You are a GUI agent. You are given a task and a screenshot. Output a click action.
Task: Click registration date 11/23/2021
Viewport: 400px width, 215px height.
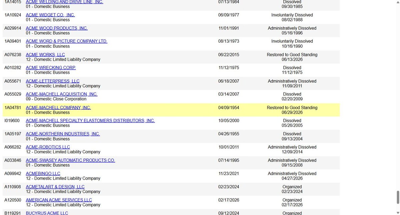pyautogui.click(x=229, y=174)
